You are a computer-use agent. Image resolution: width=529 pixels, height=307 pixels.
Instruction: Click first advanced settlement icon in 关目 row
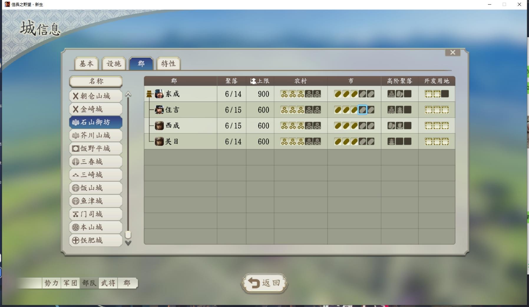pyautogui.click(x=391, y=141)
